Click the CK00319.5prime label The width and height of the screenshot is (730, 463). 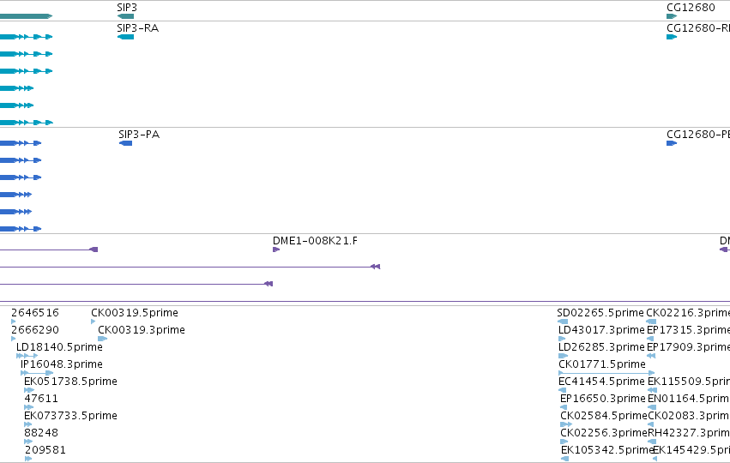(135, 313)
